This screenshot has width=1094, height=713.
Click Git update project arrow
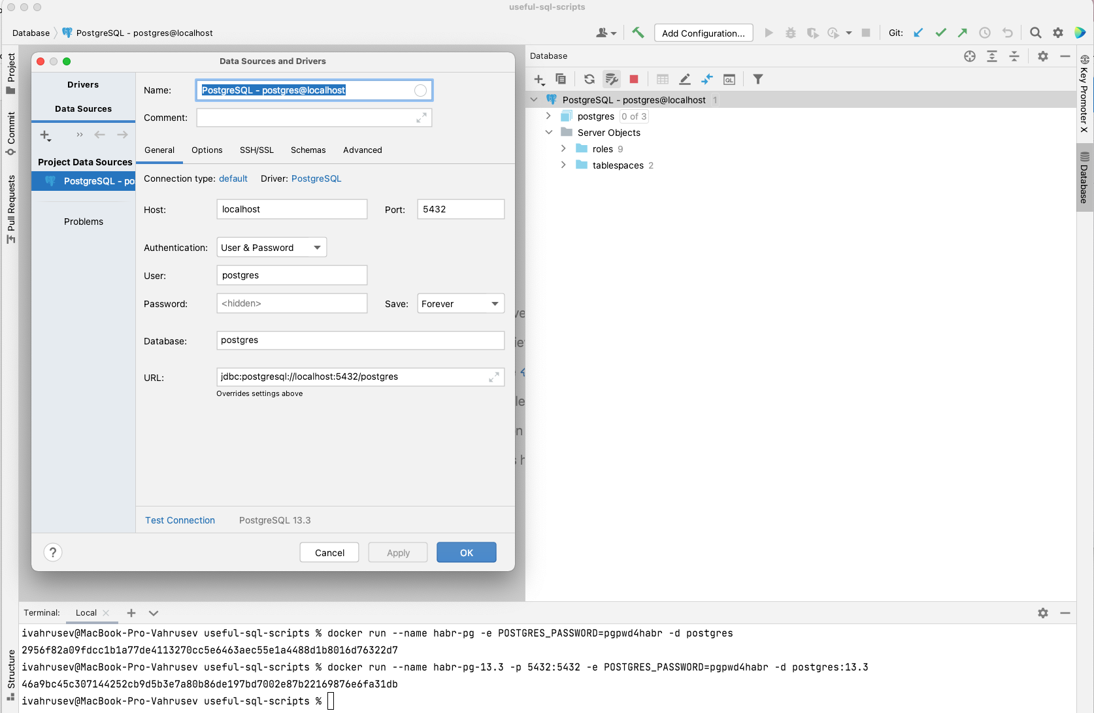918,33
